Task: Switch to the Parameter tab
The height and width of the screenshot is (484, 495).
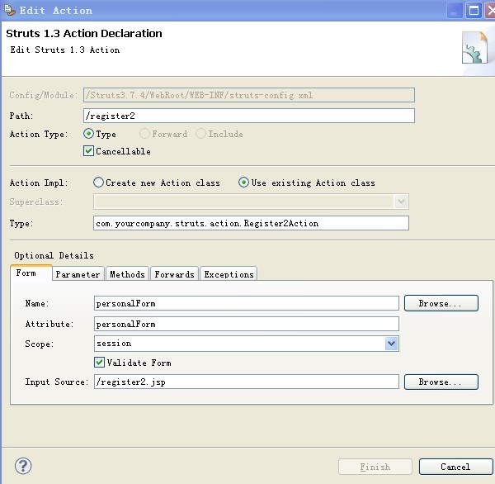Action: coord(78,274)
